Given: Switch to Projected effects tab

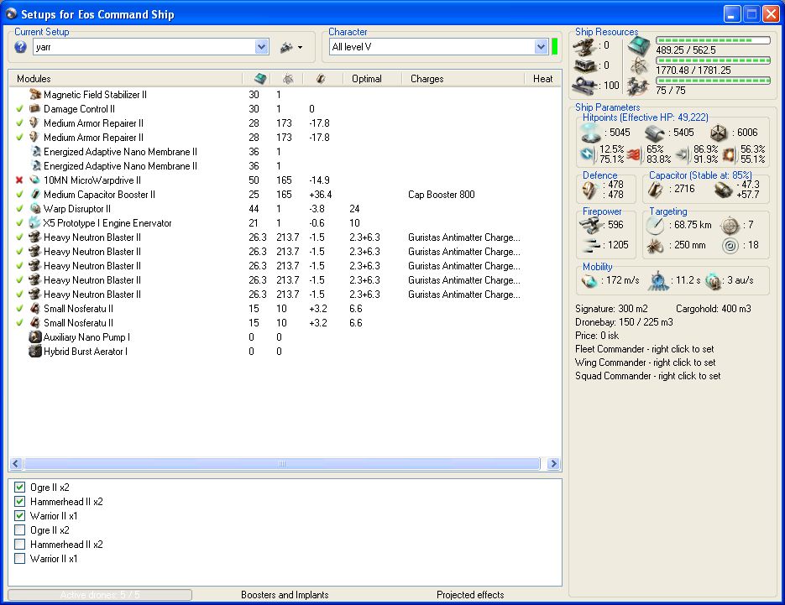Looking at the screenshot, I should [470, 595].
